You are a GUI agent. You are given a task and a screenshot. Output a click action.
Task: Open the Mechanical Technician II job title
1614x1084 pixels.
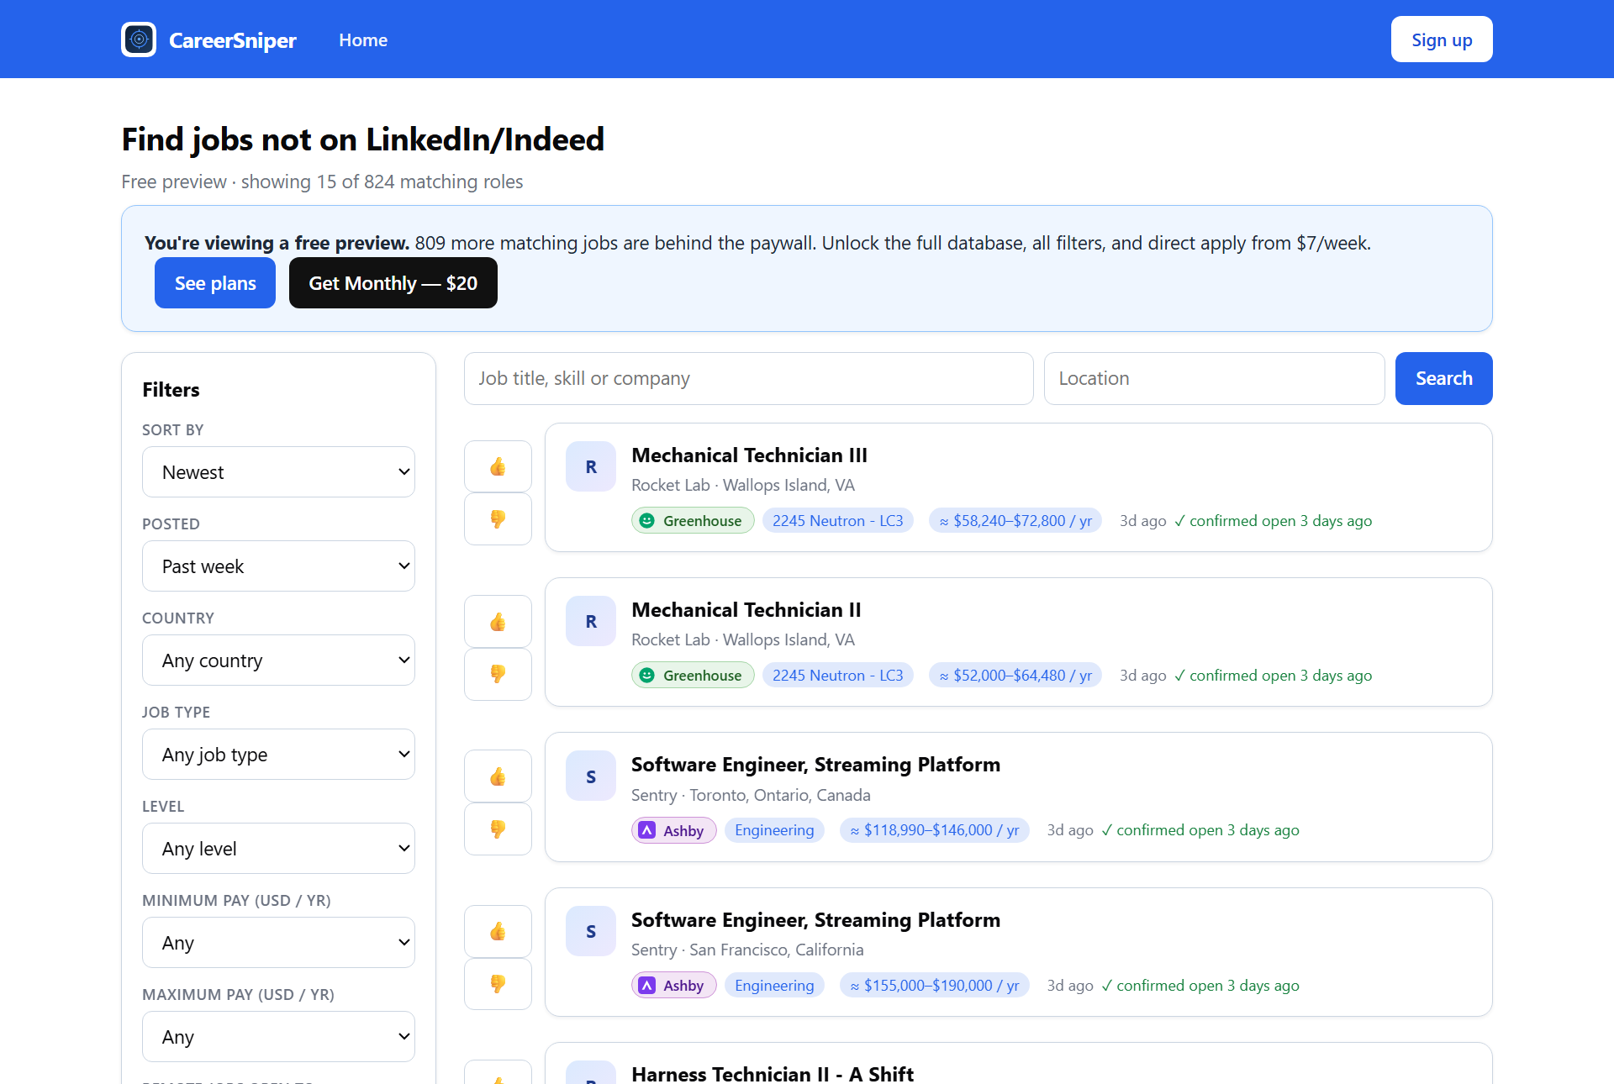click(x=746, y=610)
